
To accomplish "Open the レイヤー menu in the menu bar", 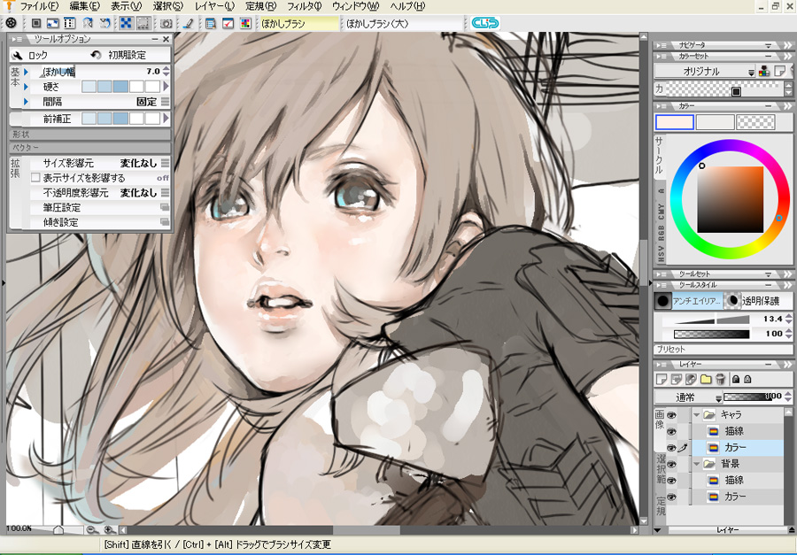I will [x=214, y=6].
